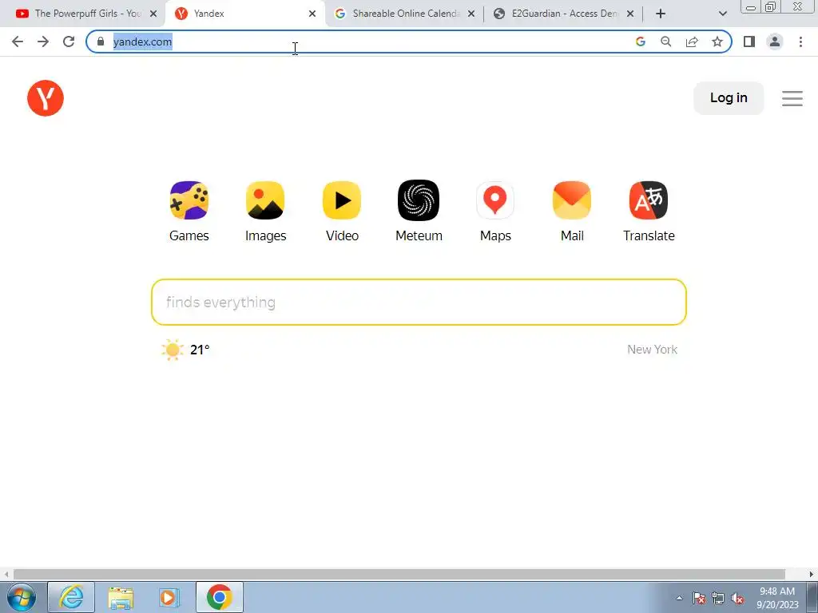
Task: Open the Yandex Images service icon
Action: [x=265, y=200]
